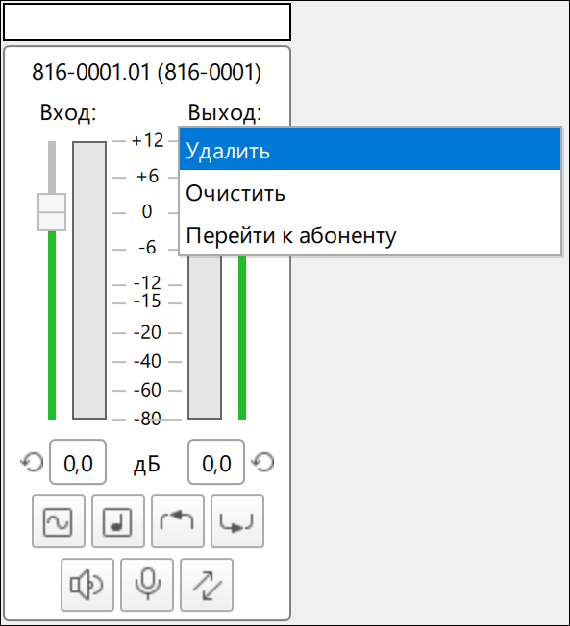Click the input level meter bar

[89, 279]
